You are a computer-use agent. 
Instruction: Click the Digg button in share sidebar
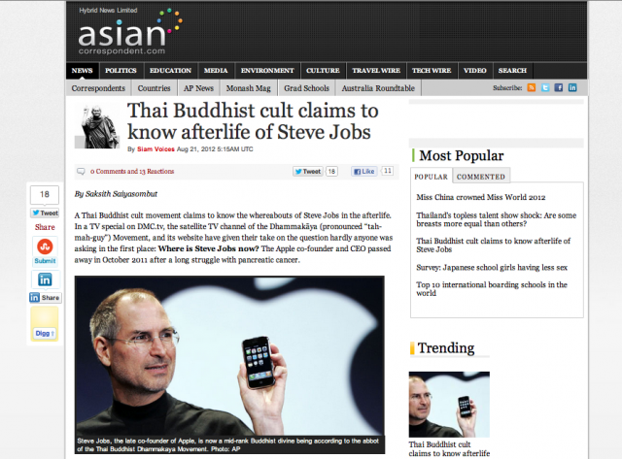click(x=45, y=333)
